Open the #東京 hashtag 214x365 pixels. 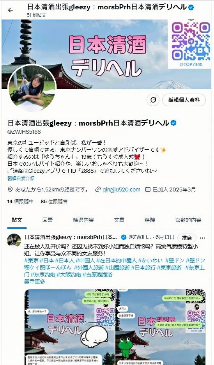click(x=31, y=260)
